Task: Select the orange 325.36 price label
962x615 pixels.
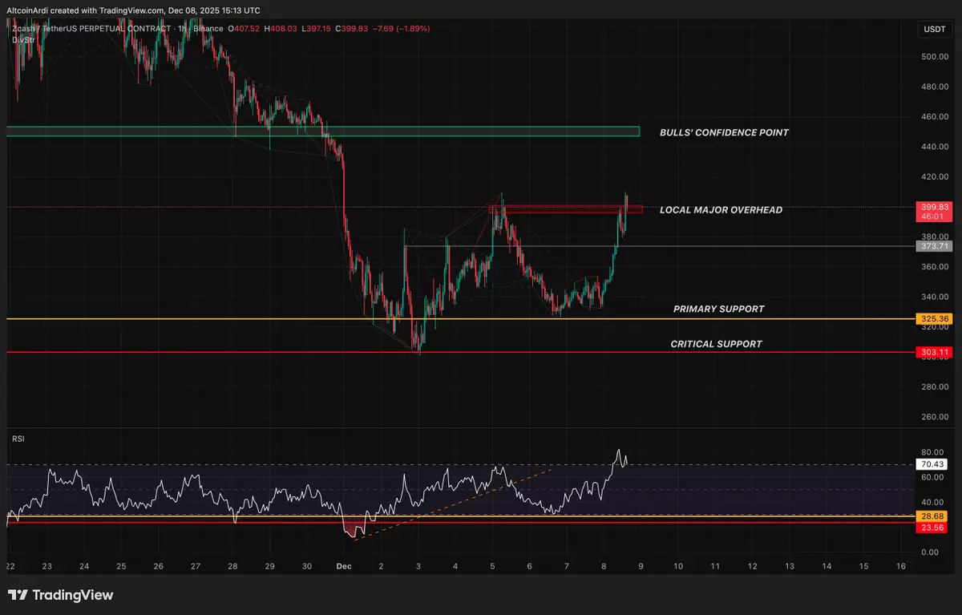Action: [932, 319]
